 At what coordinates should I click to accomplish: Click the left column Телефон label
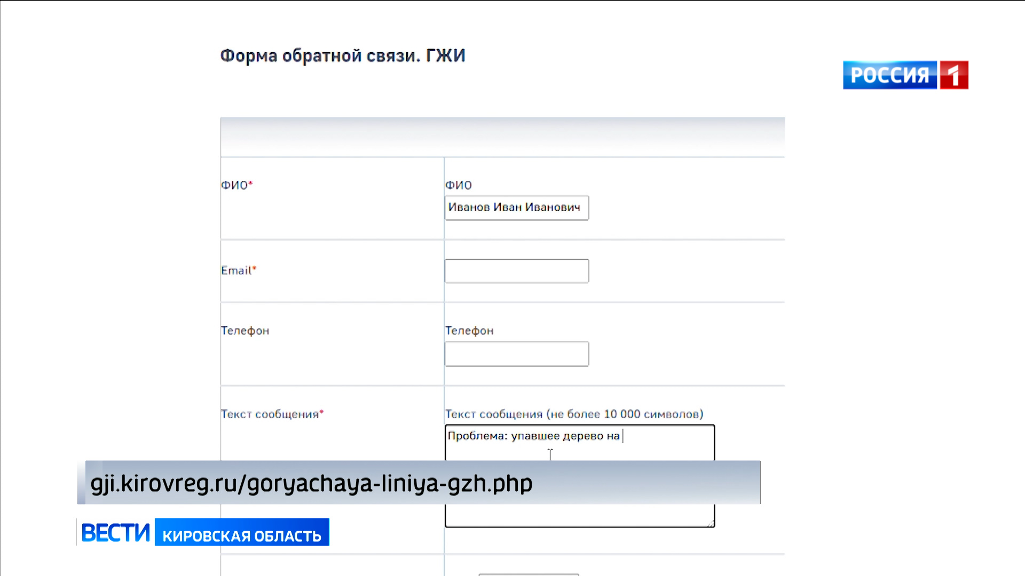click(245, 331)
